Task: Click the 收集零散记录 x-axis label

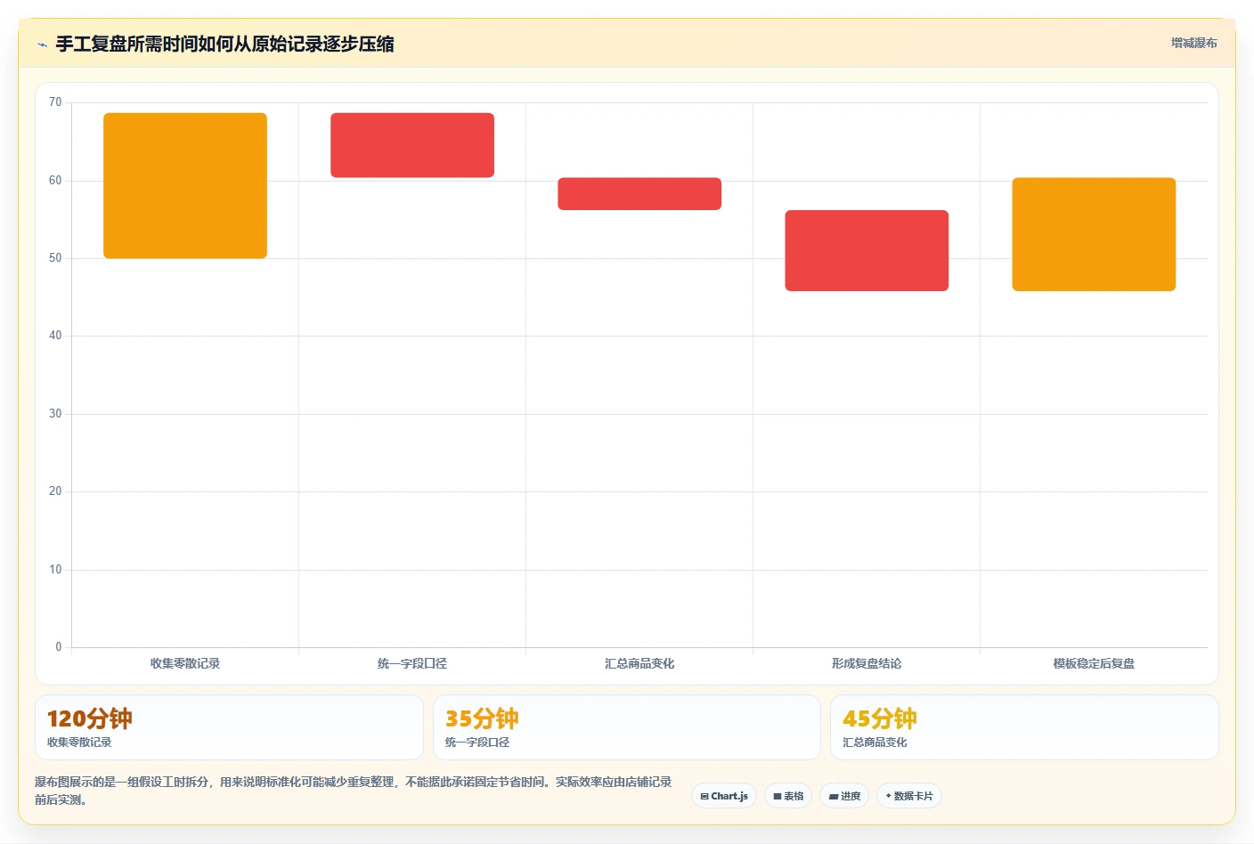Action: pyautogui.click(x=185, y=664)
